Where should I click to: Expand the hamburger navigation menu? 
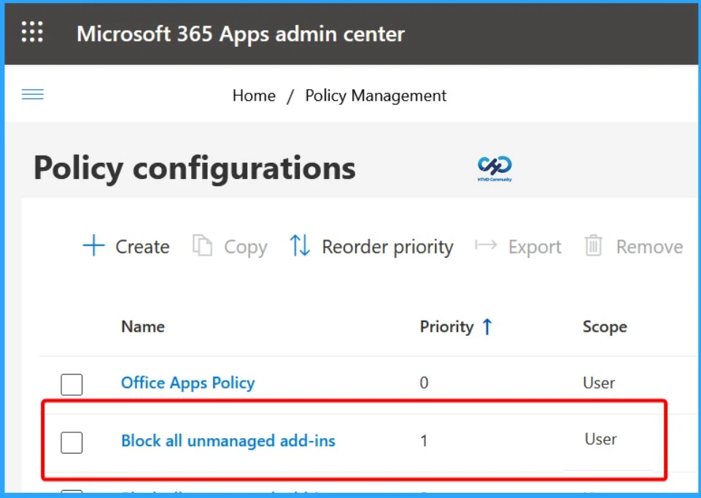33,94
